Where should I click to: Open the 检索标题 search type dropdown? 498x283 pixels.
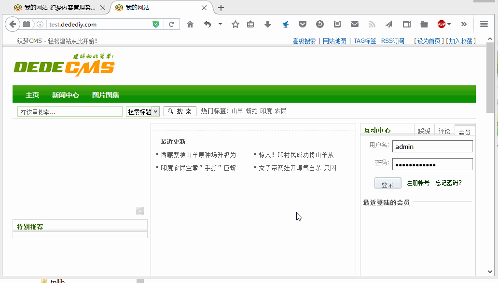pyautogui.click(x=143, y=111)
